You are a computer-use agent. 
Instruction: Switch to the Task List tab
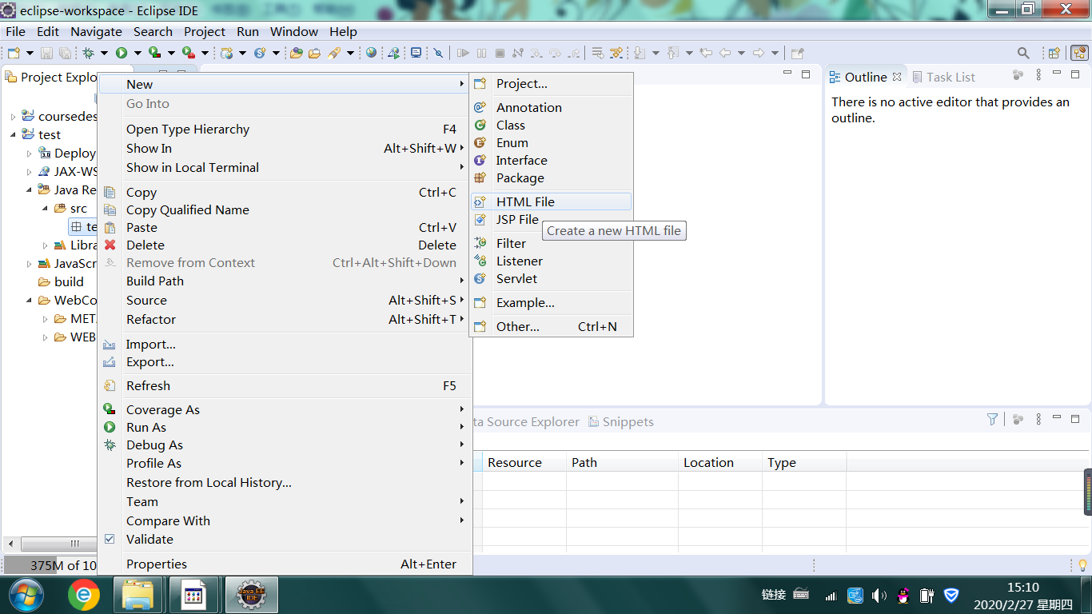(x=951, y=77)
